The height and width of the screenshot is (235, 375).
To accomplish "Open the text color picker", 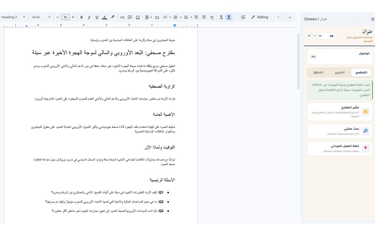I will [x=105, y=17].
